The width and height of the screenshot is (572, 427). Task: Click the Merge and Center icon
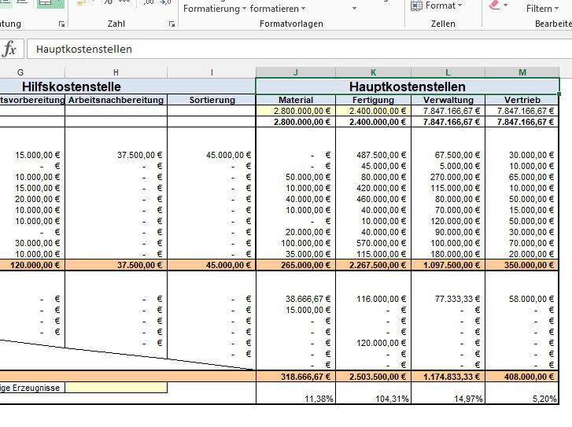pos(51,4)
